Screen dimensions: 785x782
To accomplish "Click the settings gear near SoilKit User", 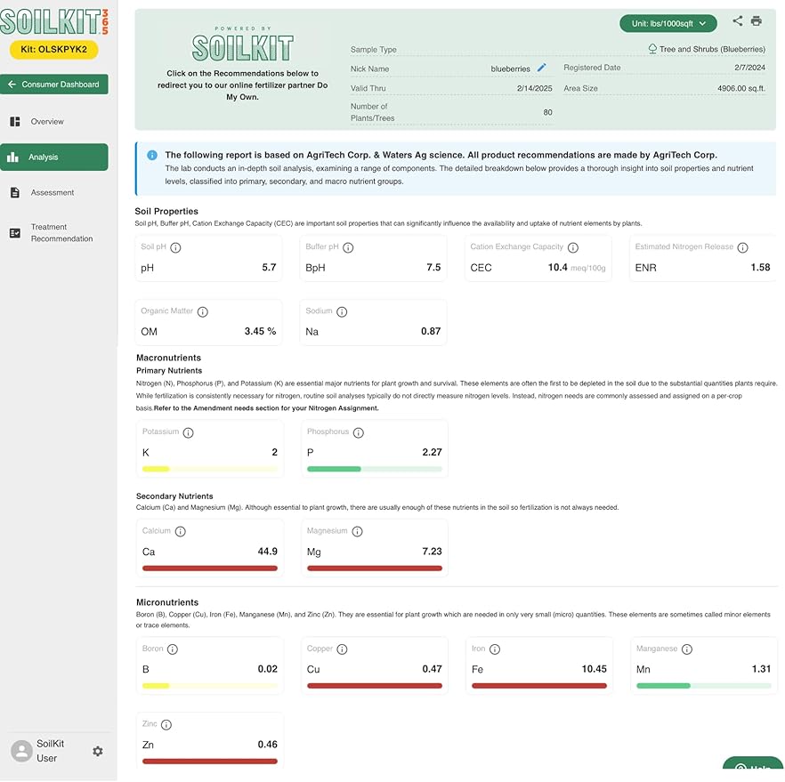I will pos(98,752).
